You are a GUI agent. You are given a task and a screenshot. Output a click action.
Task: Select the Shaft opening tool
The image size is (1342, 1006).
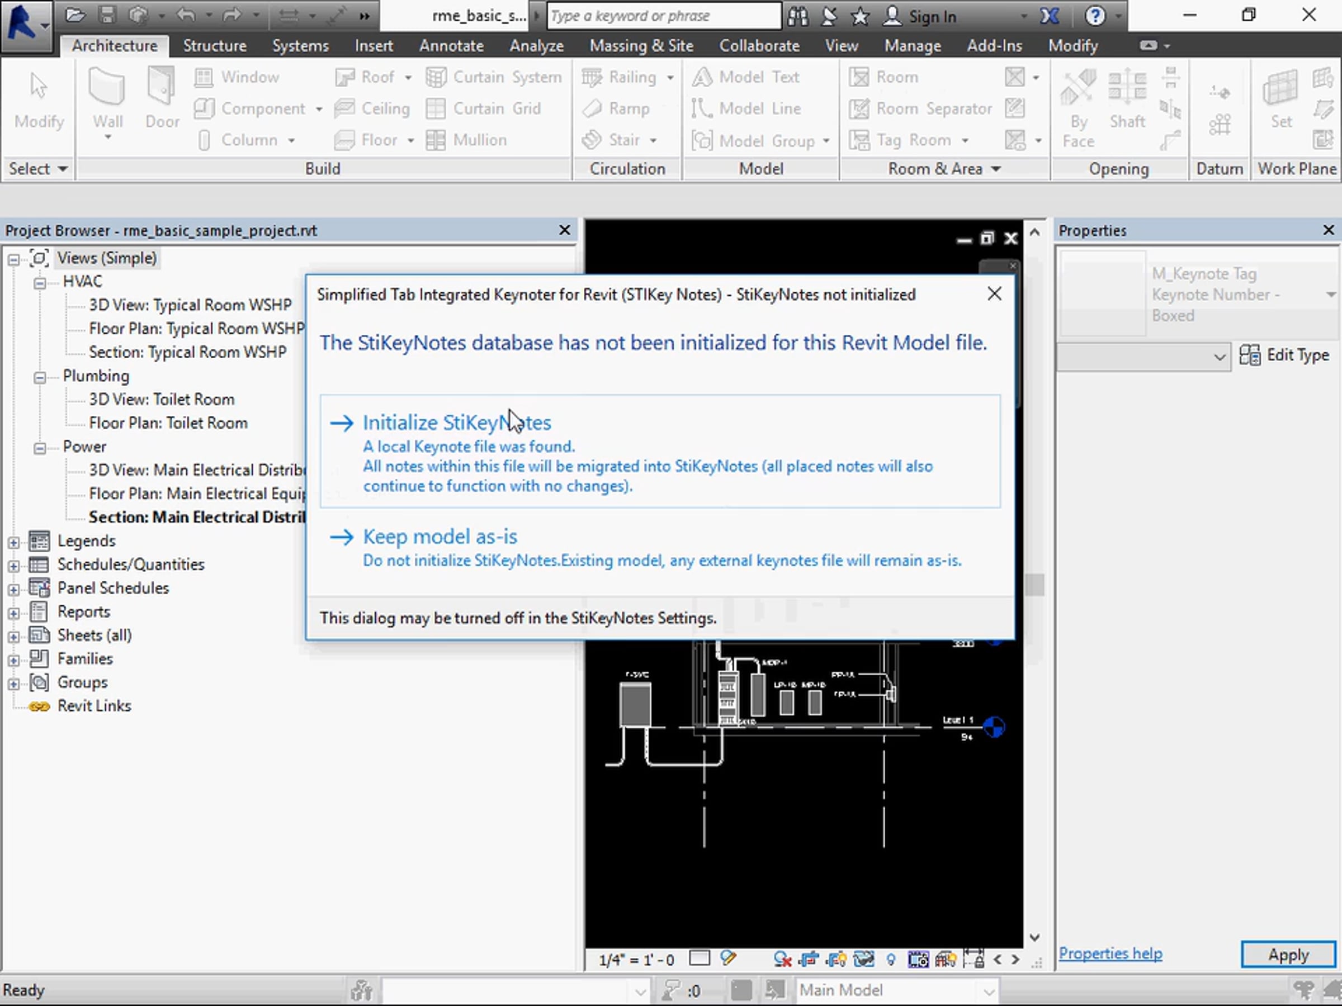(1127, 99)
